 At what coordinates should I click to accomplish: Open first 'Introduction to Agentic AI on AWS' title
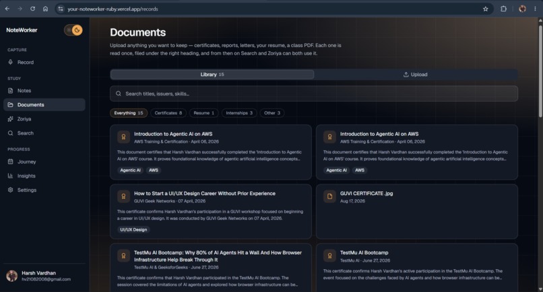[x=173, y=134]
